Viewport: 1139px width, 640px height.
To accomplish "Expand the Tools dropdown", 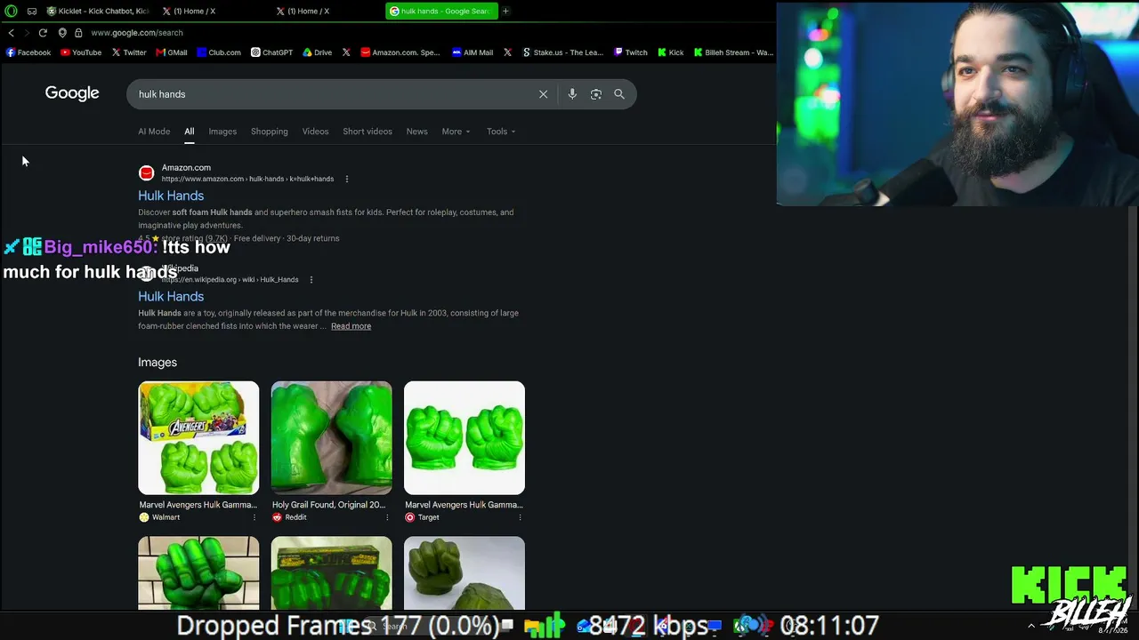I will click(501, 132).
